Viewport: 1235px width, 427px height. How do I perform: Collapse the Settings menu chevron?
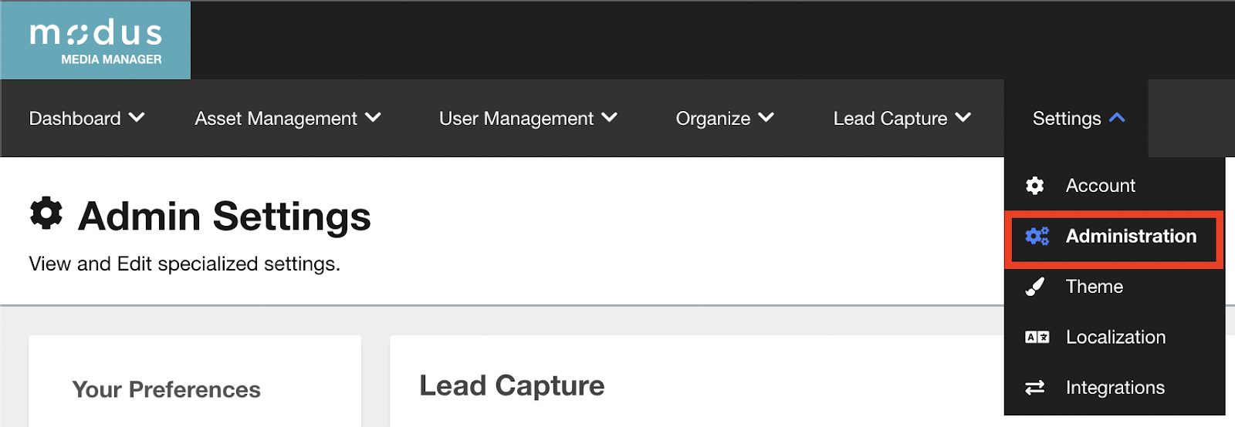(x=1117, y=118)
